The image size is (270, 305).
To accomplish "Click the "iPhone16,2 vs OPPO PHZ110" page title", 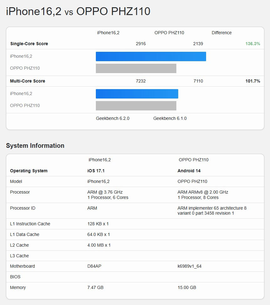I will (x=78, y=12).
